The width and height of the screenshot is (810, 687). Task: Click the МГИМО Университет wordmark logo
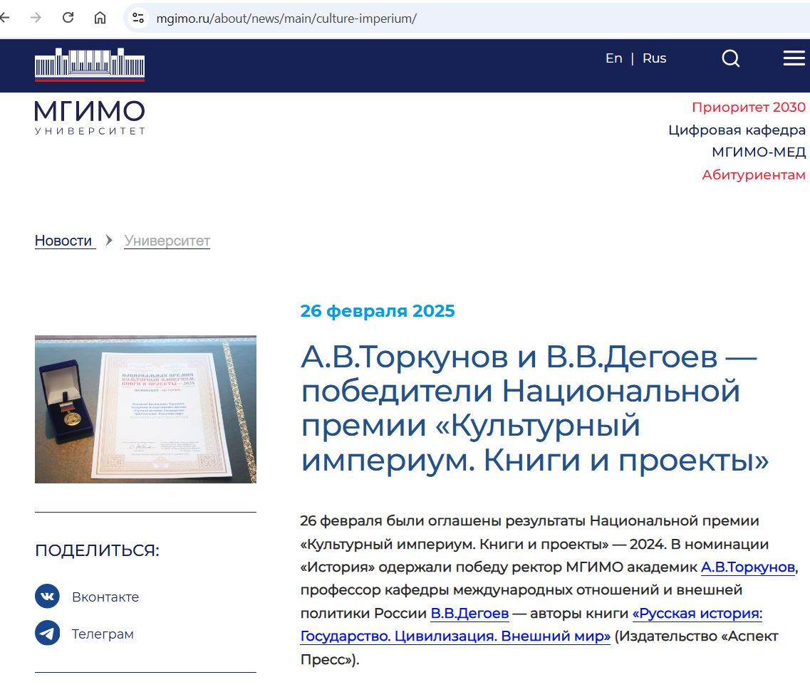point(90,117)
